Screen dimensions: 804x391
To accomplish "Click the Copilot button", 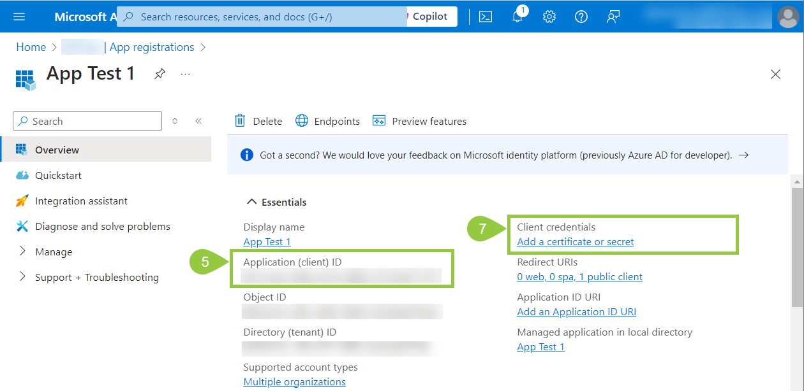I will click(x=429, y=17).
